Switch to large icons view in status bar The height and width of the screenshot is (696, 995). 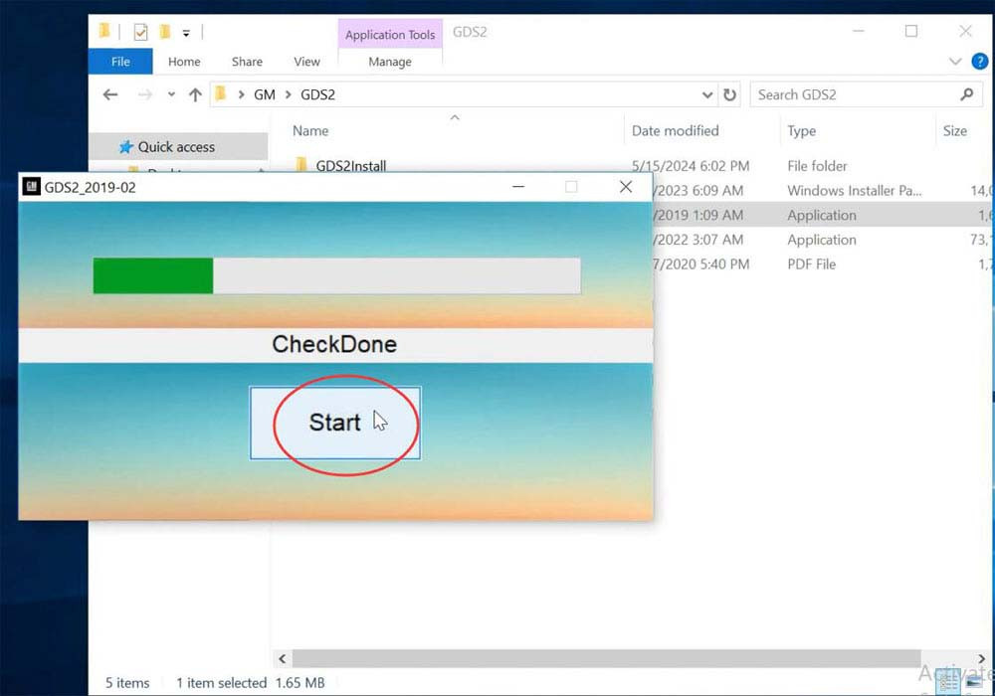(x=972, y=682)
